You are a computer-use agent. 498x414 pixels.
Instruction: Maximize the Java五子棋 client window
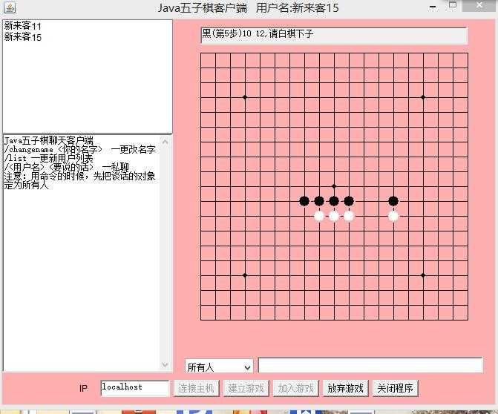(453, 5)
